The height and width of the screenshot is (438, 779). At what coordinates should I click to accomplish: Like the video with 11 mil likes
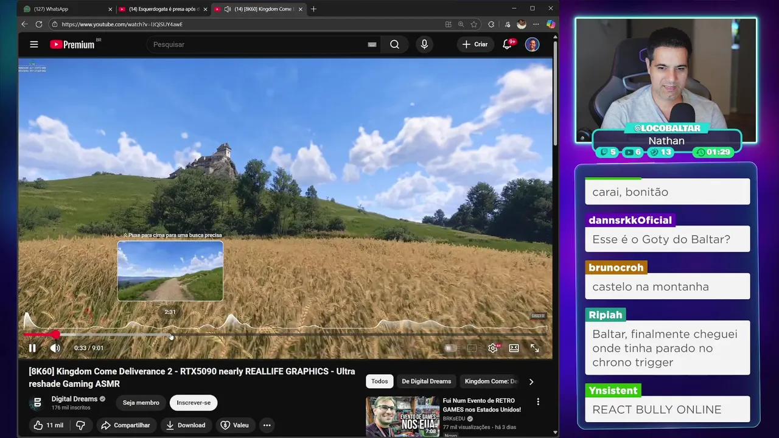pyautogui.click(x=48, y=425)
